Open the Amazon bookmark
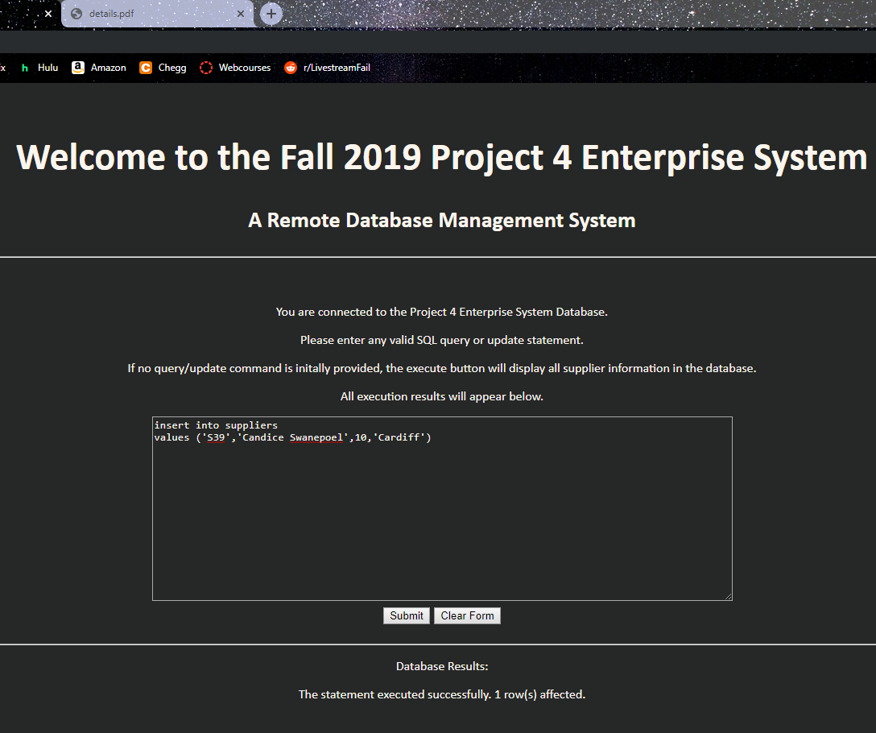The image size is (876, 733). pyautogui.click(x=99, y=68)
